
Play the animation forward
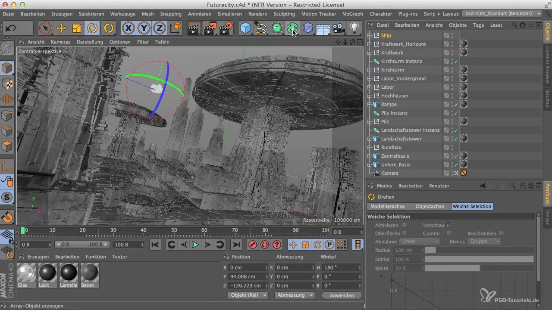click(x=195, y=245)
